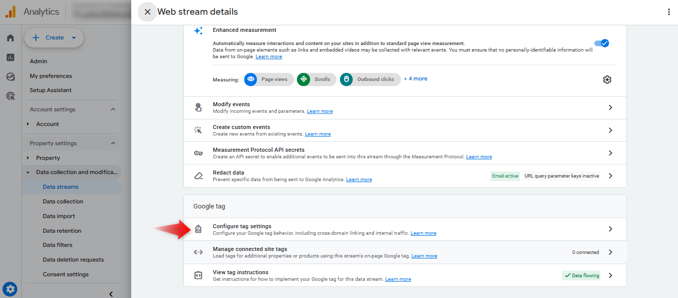The width and height of the screenshot is (678, 298).
Task: Open the Home icon in left rail
Action: tap(10, 38)
